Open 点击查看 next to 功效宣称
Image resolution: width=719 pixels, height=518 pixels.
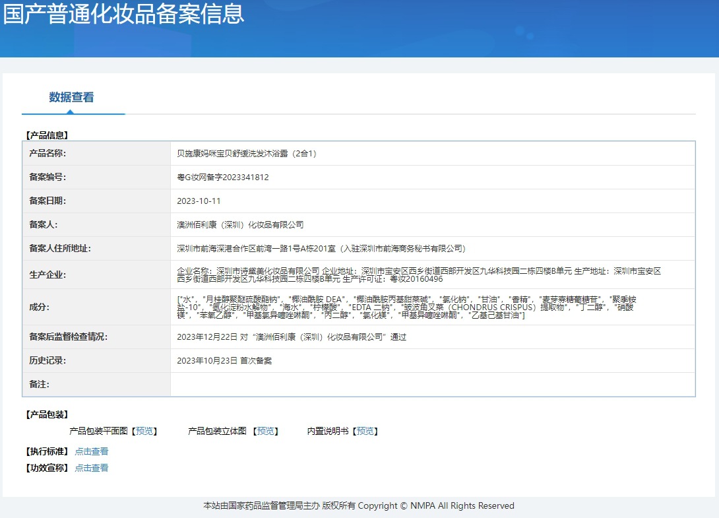click(92, 468)
